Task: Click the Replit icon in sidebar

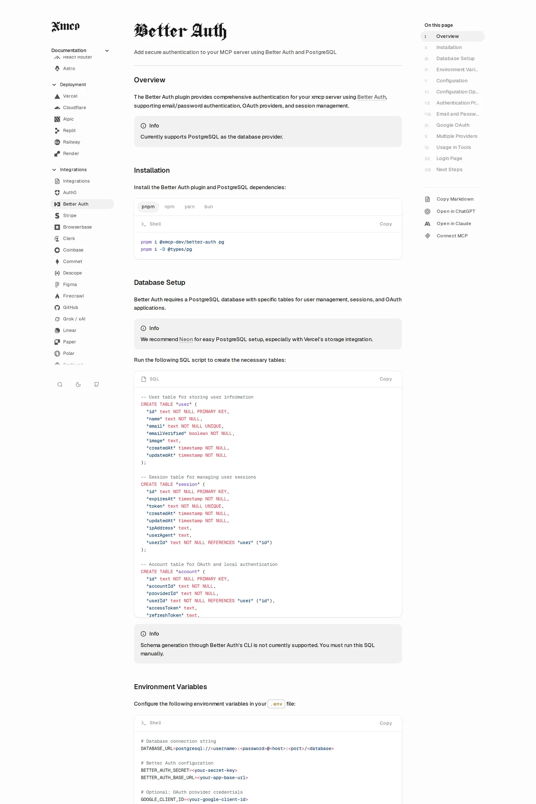Action: 57,131
